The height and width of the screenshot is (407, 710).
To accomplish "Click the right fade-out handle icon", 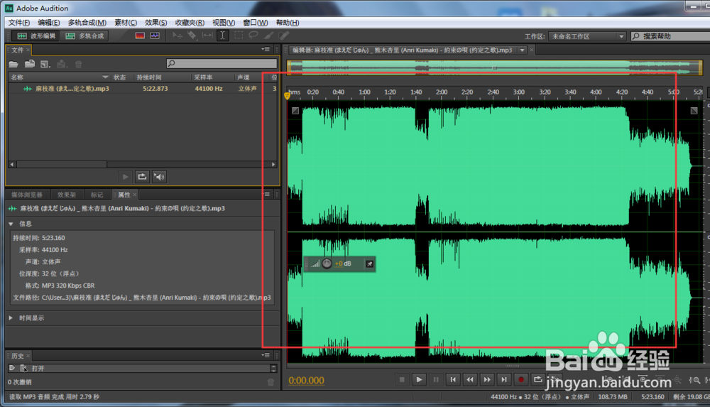I will point(694,111).
